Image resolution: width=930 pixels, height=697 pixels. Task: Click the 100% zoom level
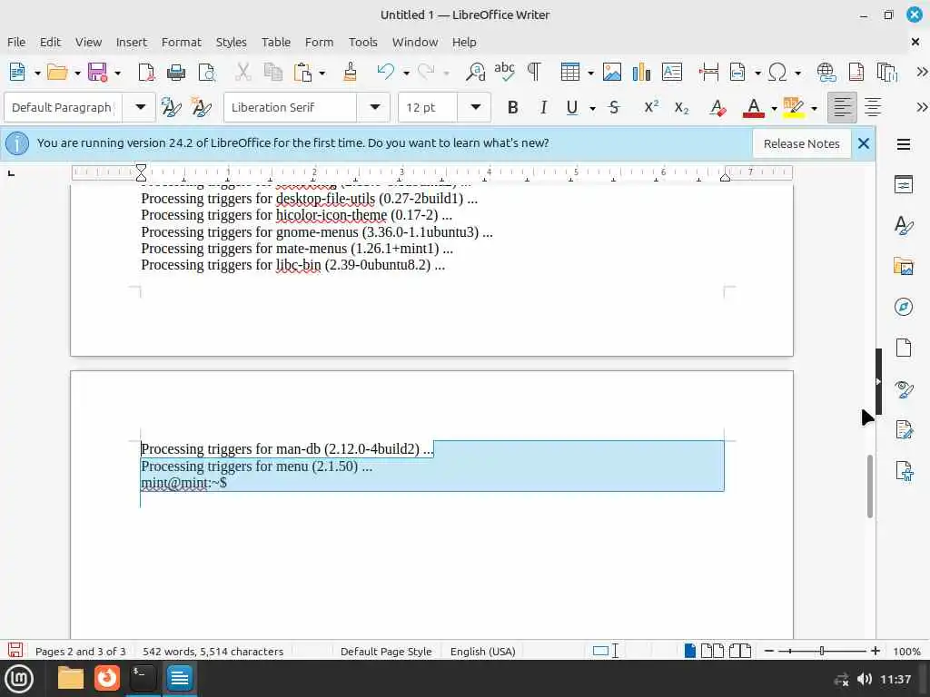pyautogui.click(x=906, y=652)
